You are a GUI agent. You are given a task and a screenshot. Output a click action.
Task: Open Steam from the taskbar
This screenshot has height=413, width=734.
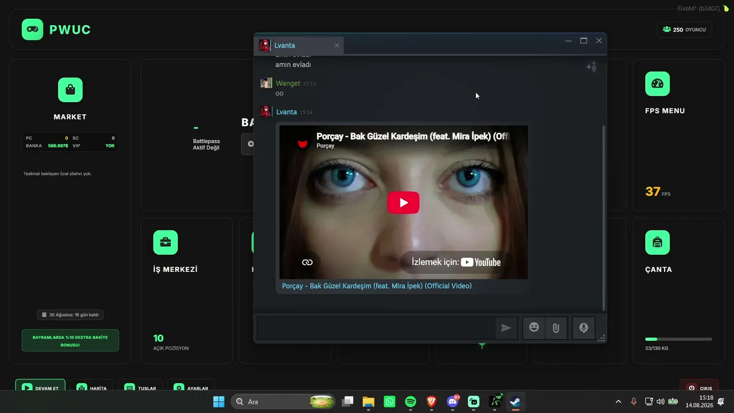click(516, 402)
